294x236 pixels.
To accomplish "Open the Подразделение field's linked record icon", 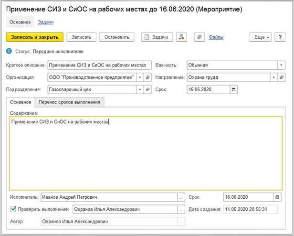I will tap(147, 89).
